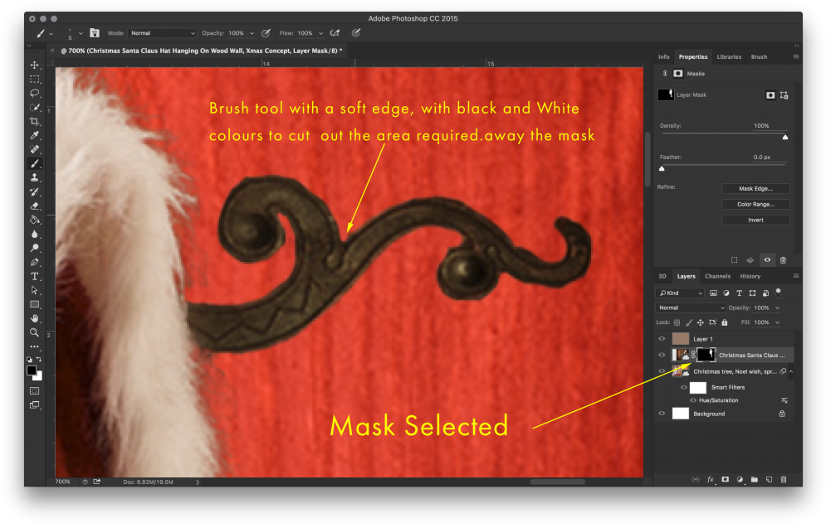Open the Libraries panel tab
The height and width of the screenshot is (523, 826).
point(729,56)
